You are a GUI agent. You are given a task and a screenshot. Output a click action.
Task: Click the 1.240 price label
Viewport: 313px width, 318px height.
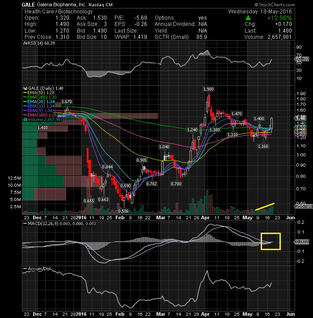(x=192, y=130)
